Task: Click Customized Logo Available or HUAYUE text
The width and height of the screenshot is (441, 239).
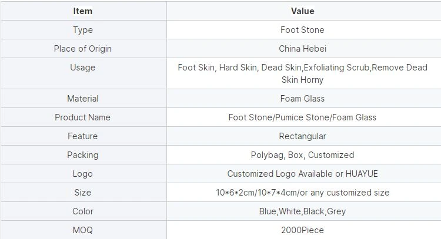Action: tap(303, 174)
